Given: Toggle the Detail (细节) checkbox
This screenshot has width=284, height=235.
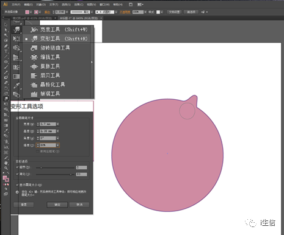Looking at the screenshot, I should point(17,167).
